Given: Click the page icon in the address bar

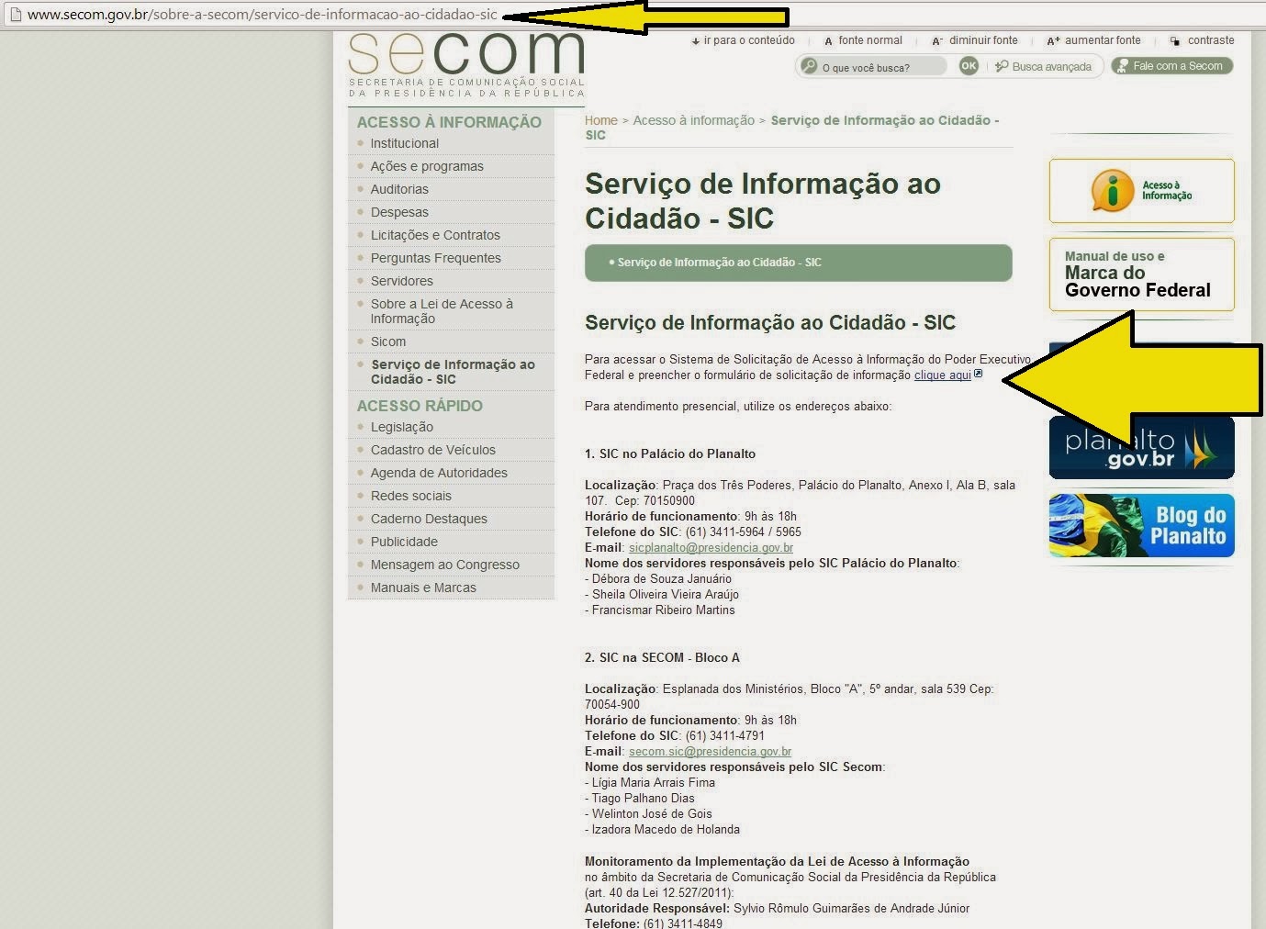Looking at the screenshot, I should pos(14,15).
